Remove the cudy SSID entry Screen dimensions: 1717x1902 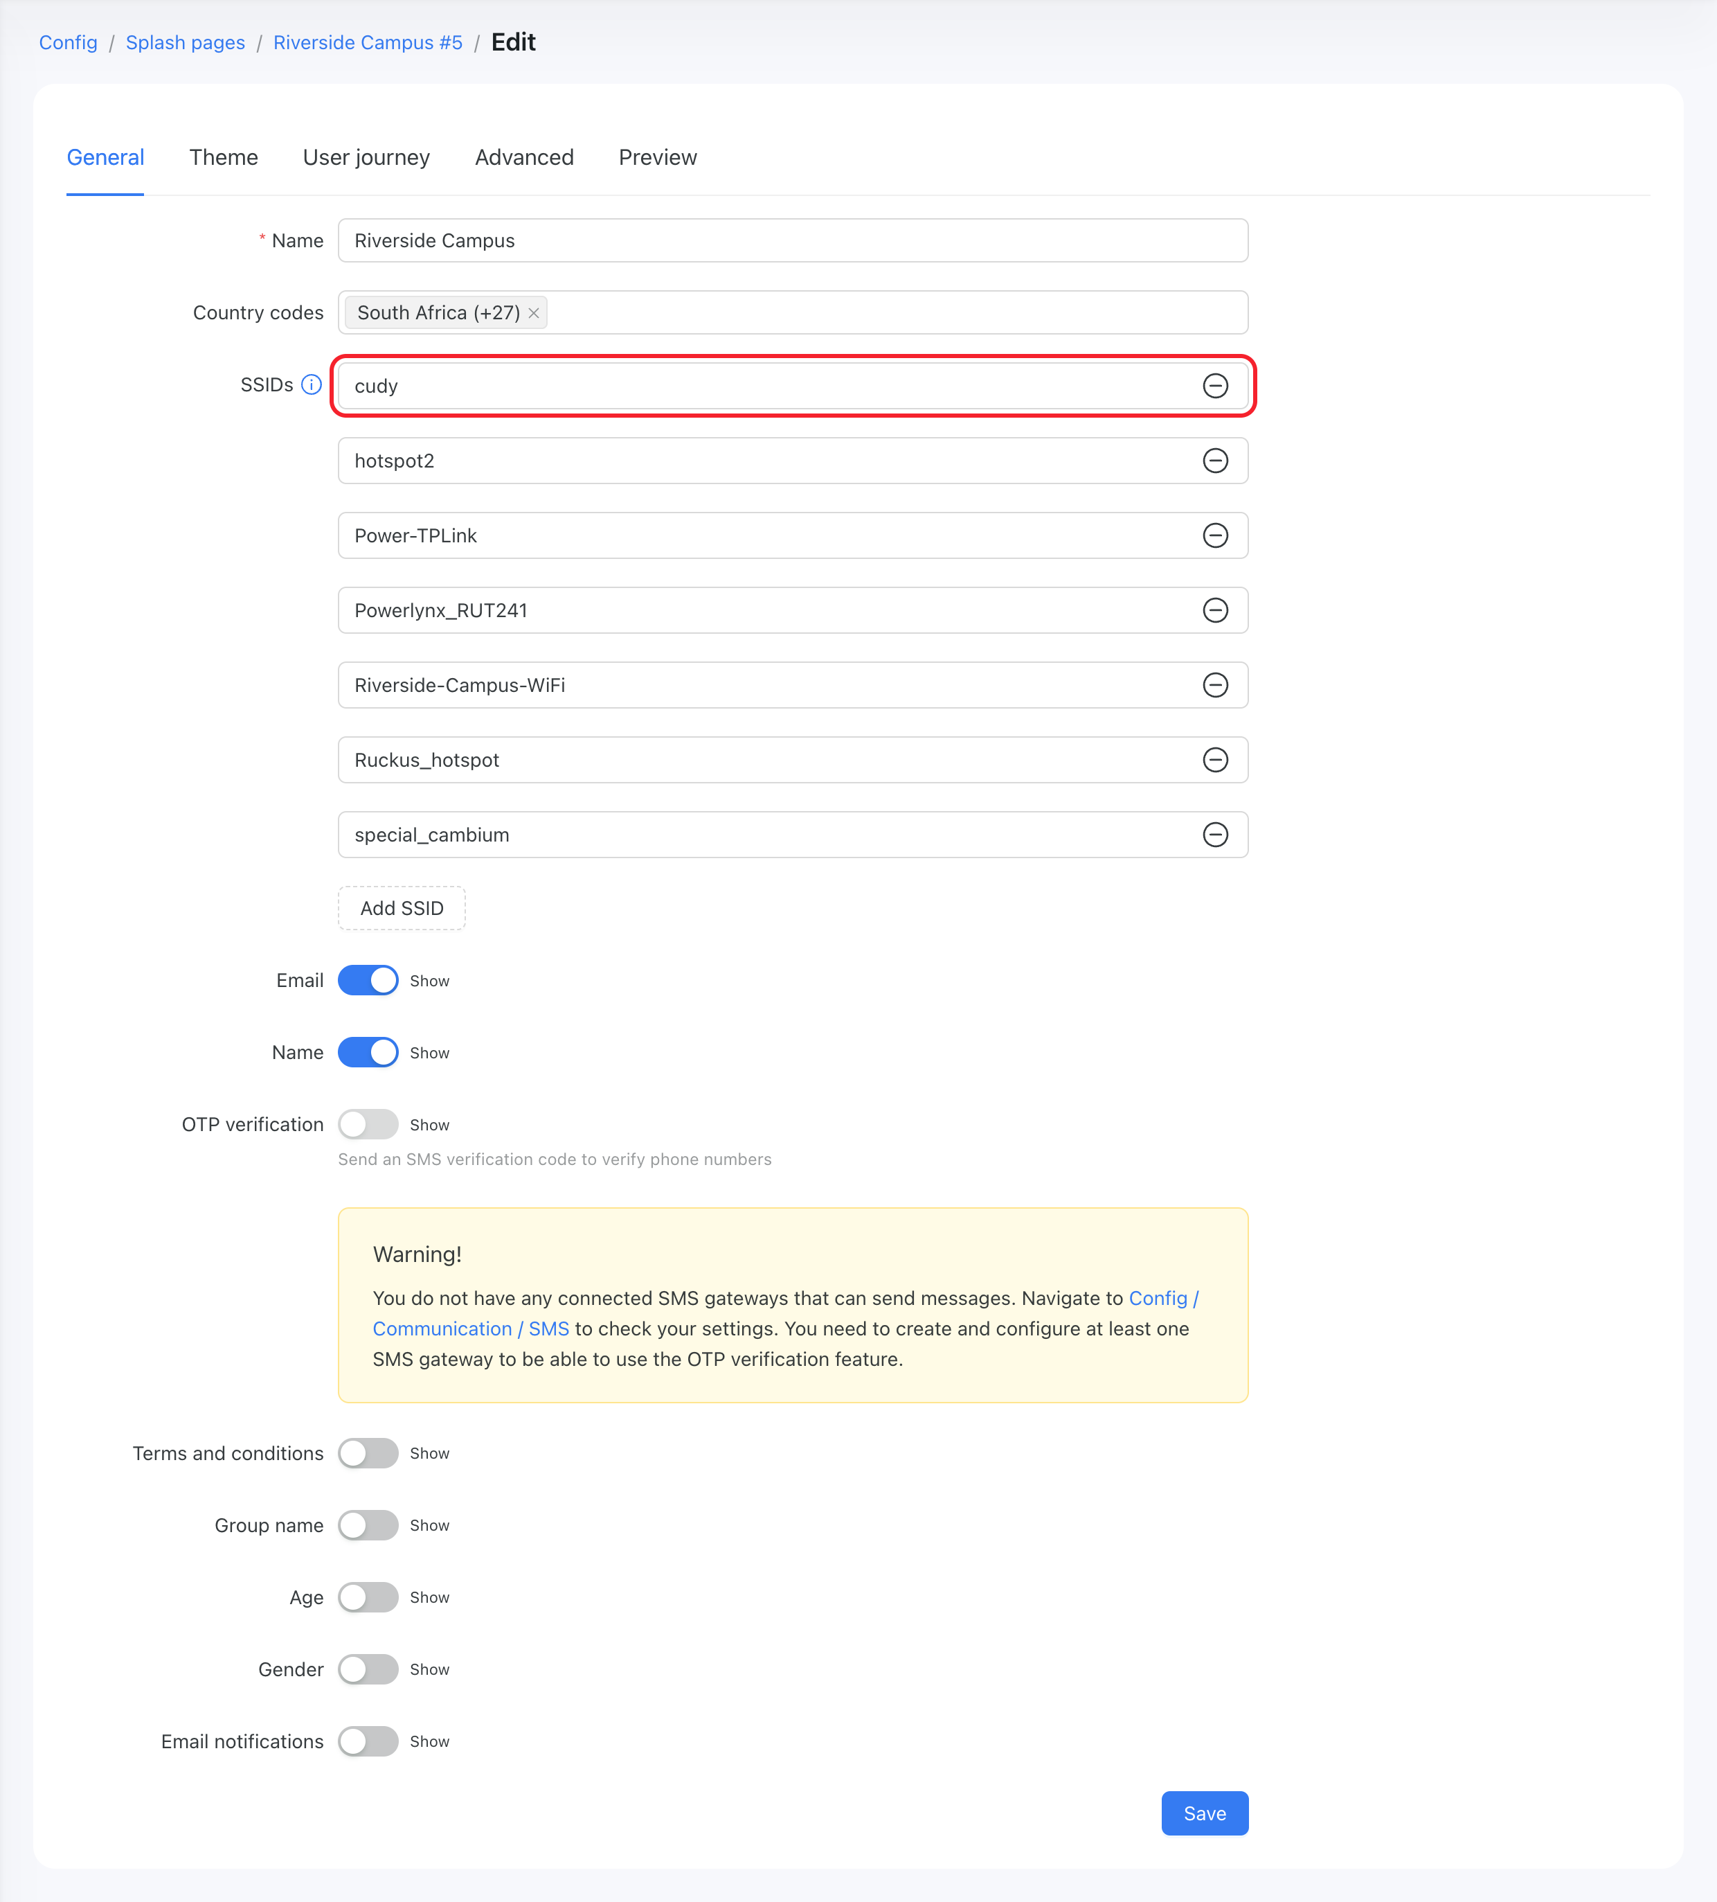point(1215,386)
